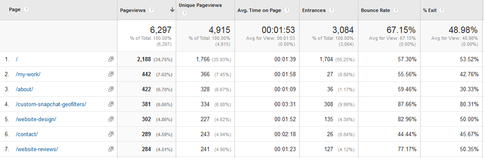Click the Entrances help question mark
This screenshot has width=484, height=158.
pyautogui.click(x=331, y=10)
